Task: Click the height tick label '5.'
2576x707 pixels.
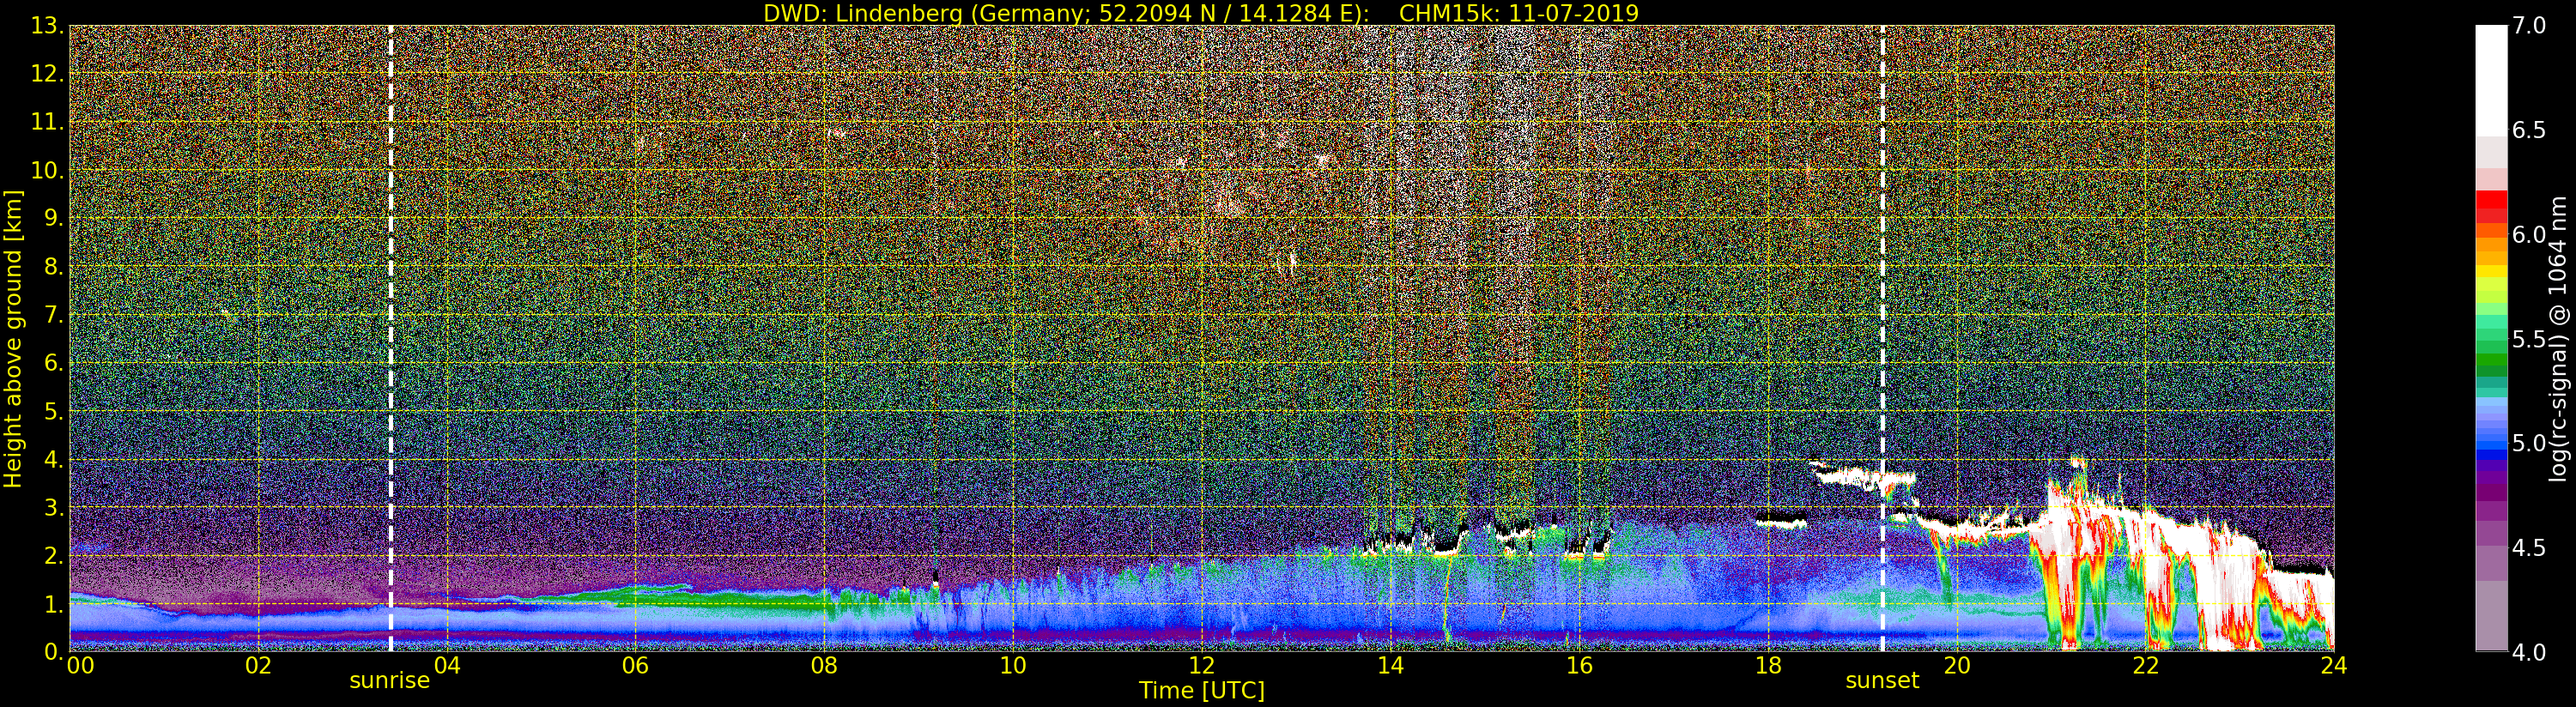Action: click(x=53, y=411)
